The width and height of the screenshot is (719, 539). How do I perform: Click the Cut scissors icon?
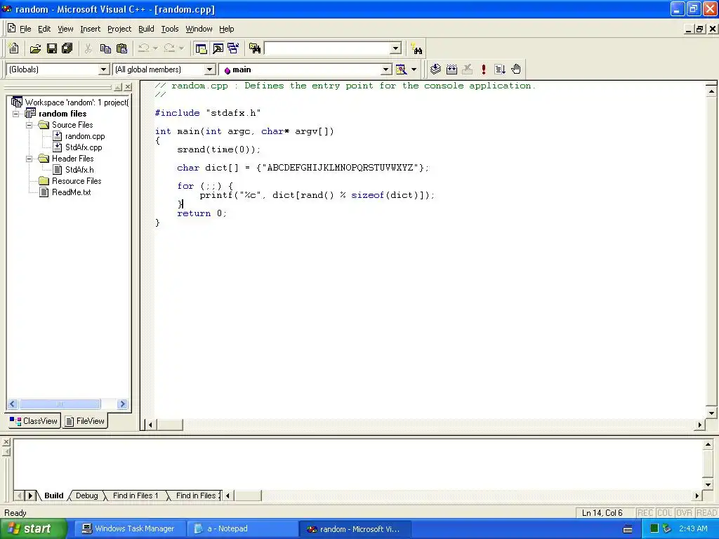click(88, 48)
